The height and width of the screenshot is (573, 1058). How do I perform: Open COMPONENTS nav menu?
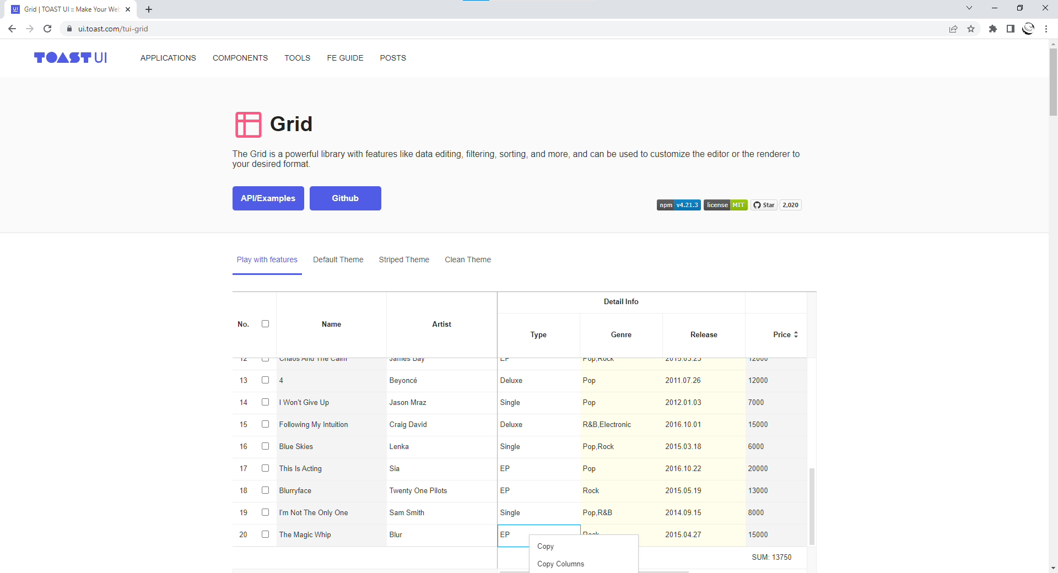(x=240, y=58)
